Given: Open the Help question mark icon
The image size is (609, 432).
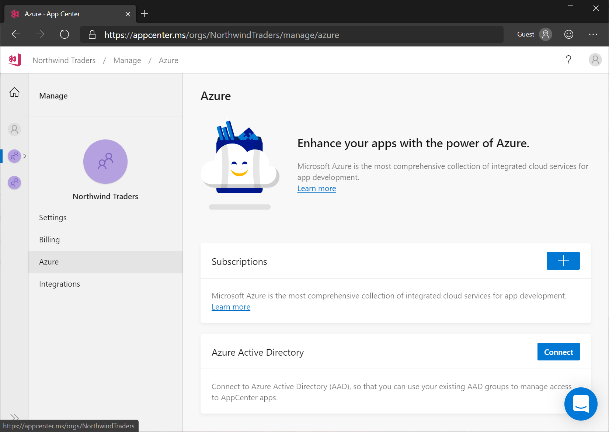Looking at the screenshot, I should click(568, 59).
